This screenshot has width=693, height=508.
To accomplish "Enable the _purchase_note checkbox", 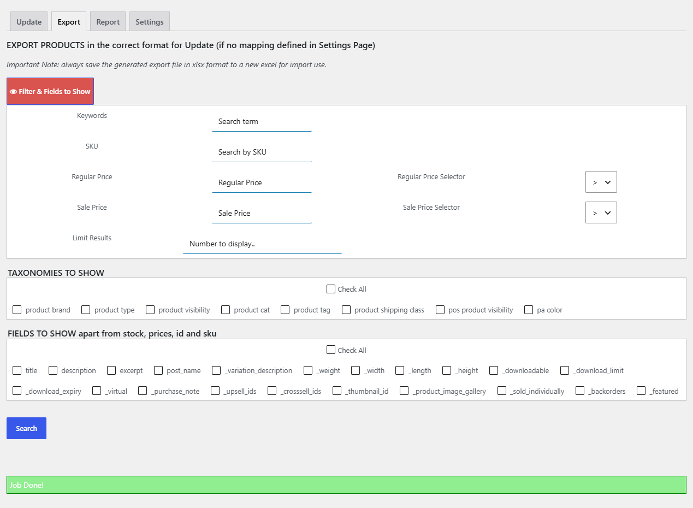I will [x=143, y=391].
